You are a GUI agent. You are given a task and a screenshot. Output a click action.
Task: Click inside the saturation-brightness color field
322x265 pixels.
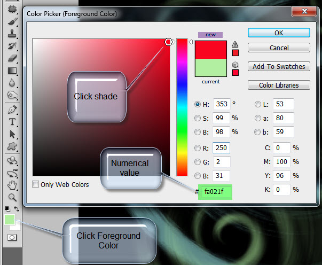101,107
